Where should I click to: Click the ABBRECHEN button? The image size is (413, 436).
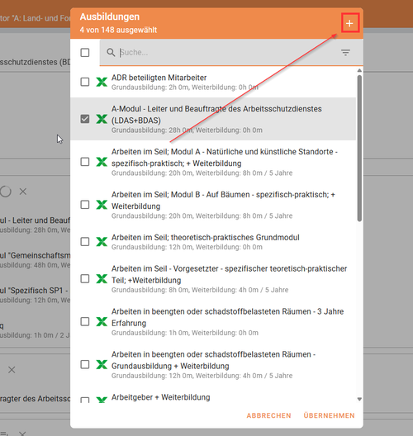[x=268, y=415]
